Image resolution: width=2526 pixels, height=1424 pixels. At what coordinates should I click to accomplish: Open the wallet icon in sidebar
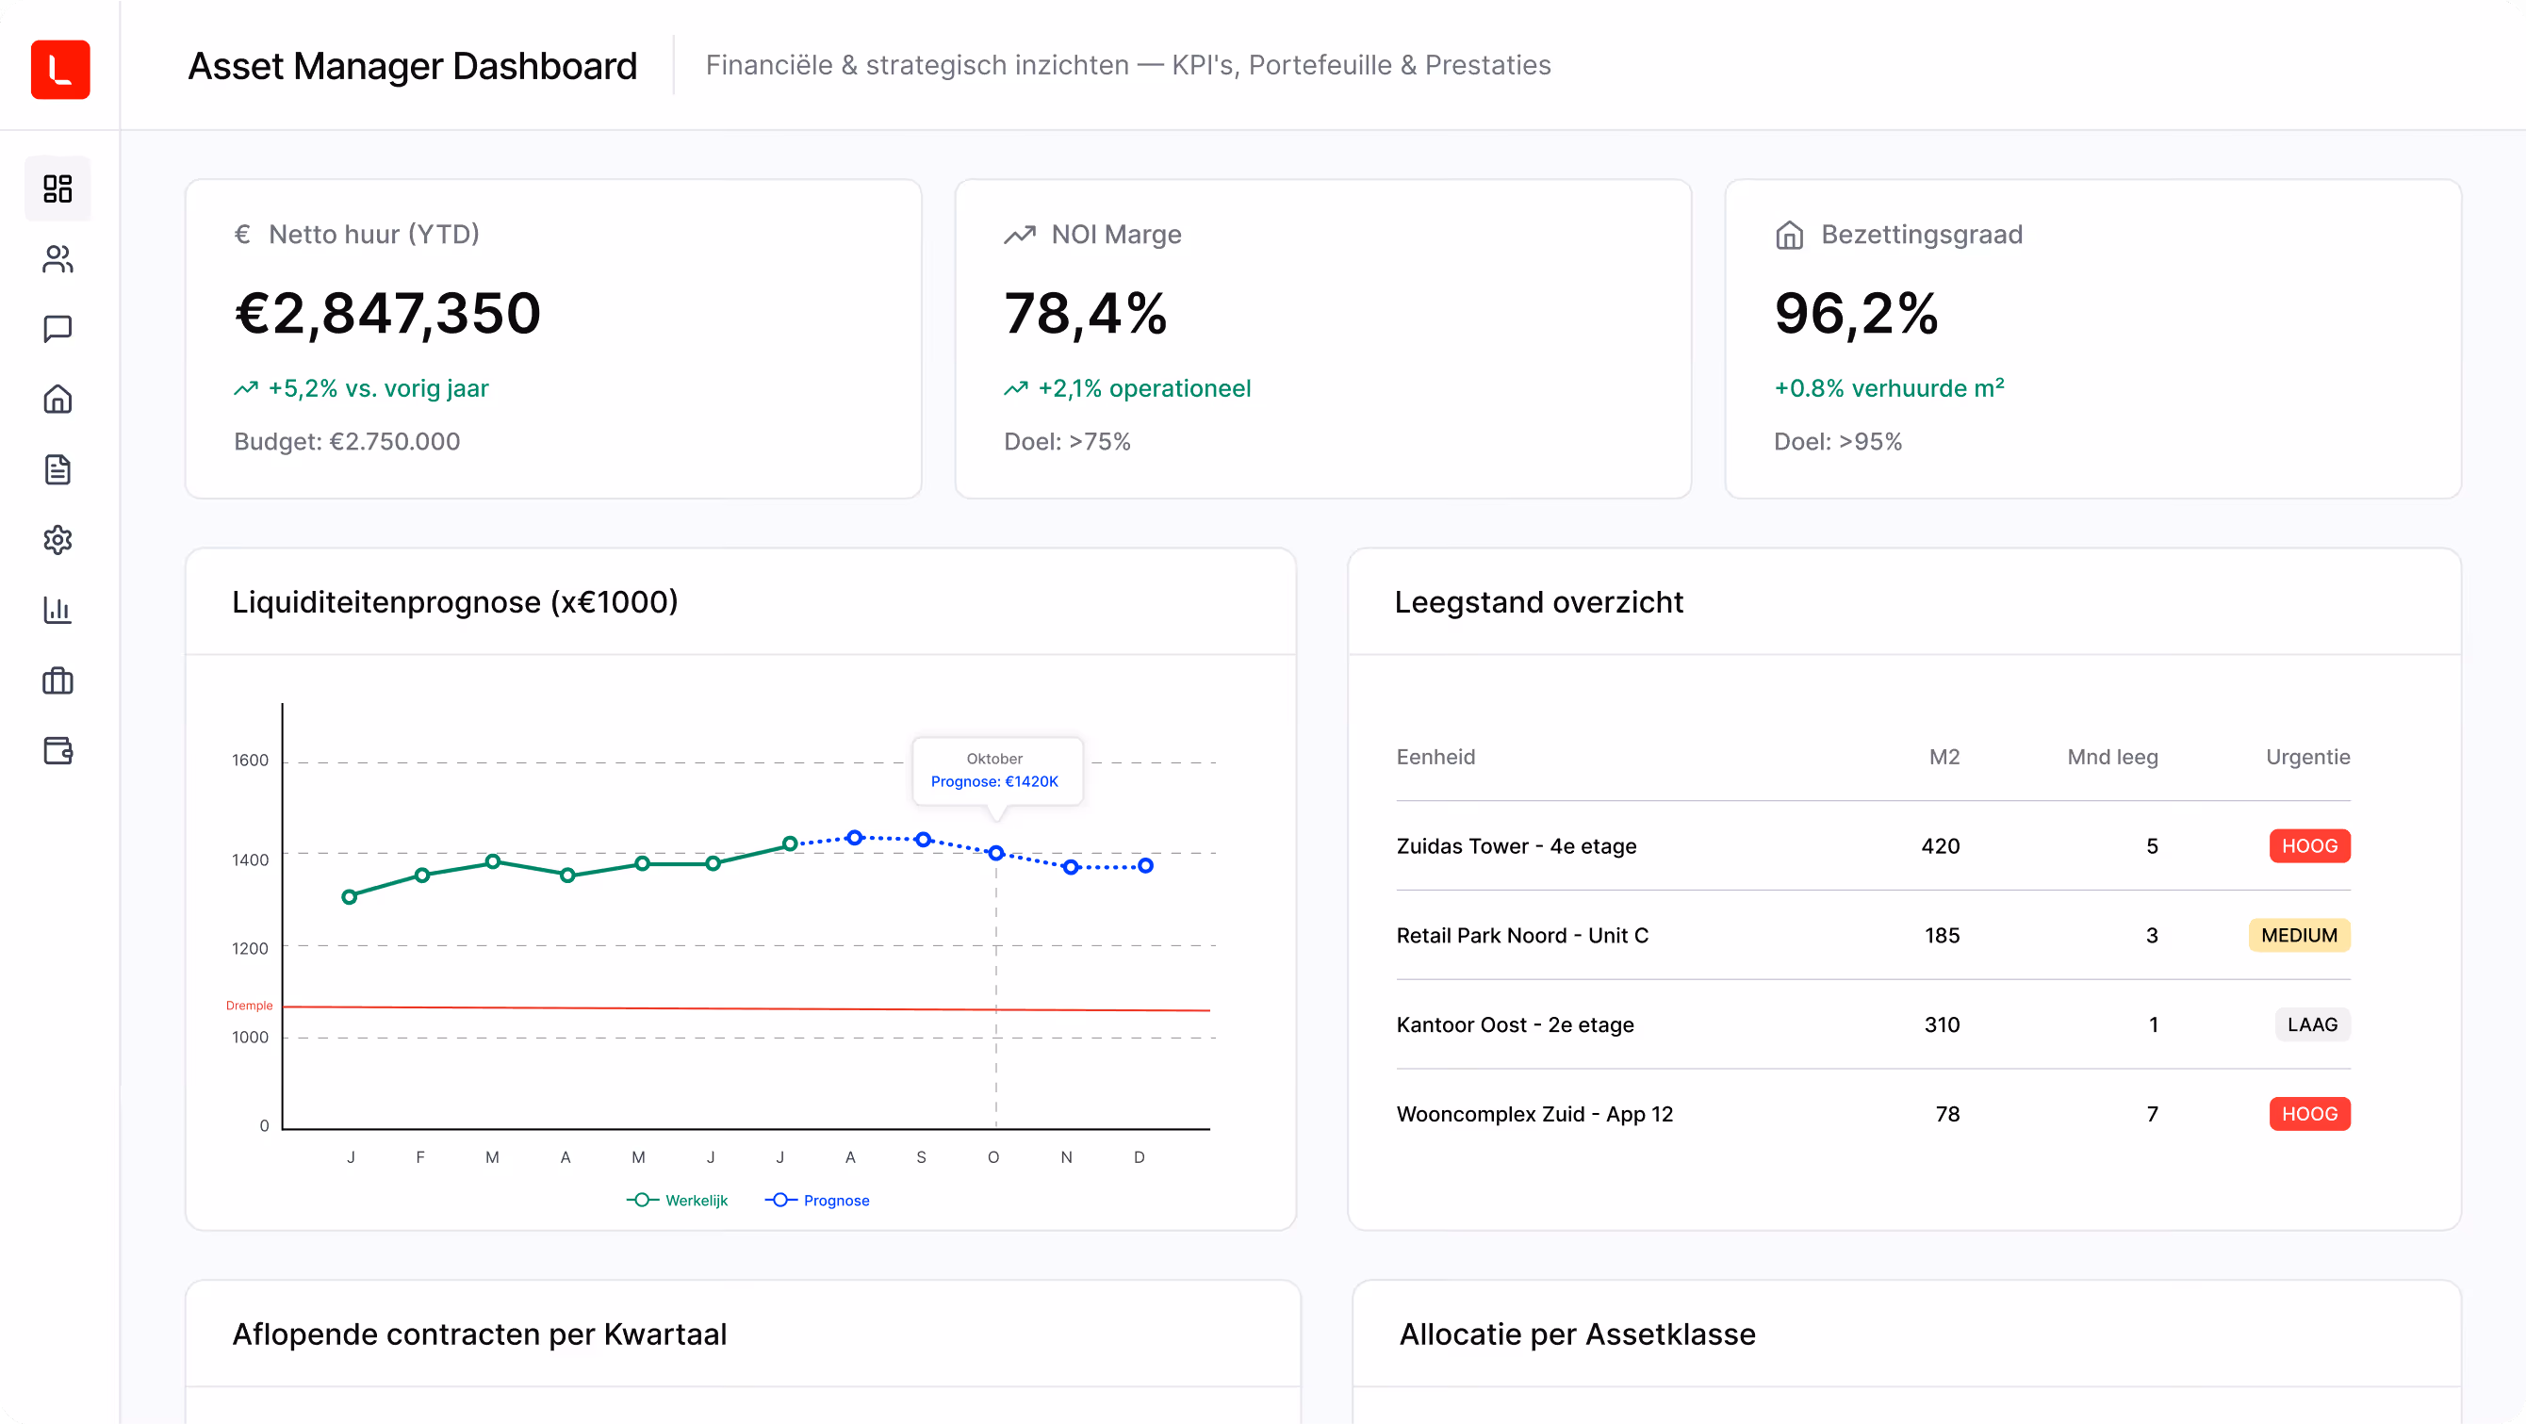pos(57,751)
